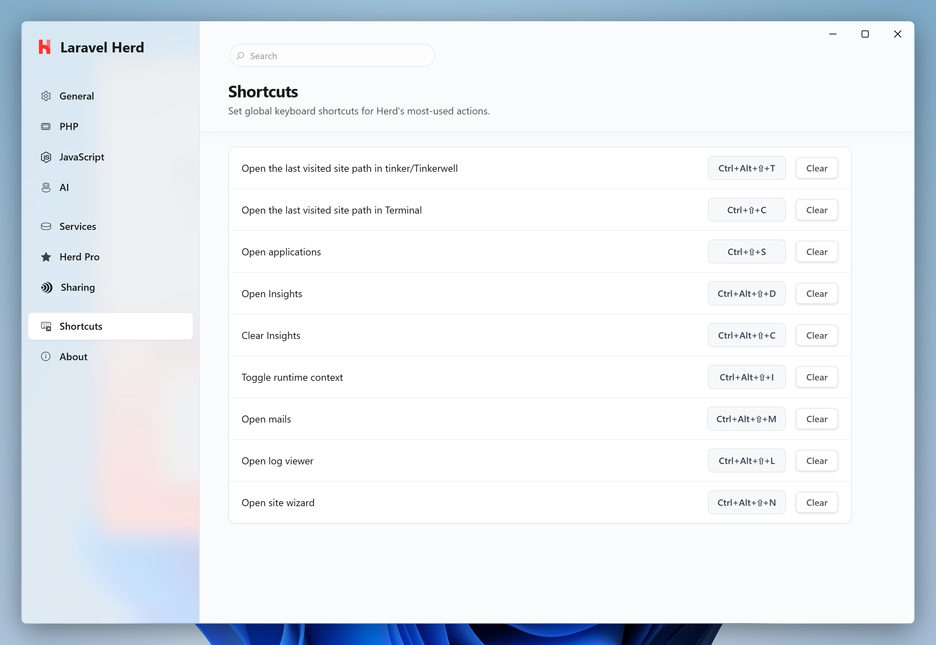Edit the Ctrl+Alt+⇧+N shortcut field
The height and width of the screenshot is (645, 936).
[746, 502]
